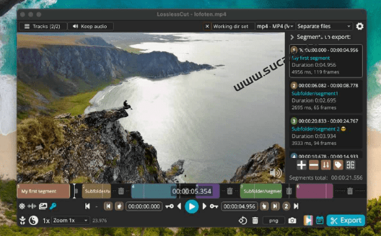Remove the current segment with the minus icon

coord(313,165)
